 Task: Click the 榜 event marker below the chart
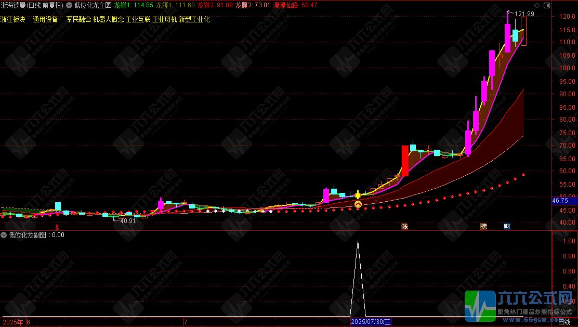pyautogui.click(x=483, y=226)
